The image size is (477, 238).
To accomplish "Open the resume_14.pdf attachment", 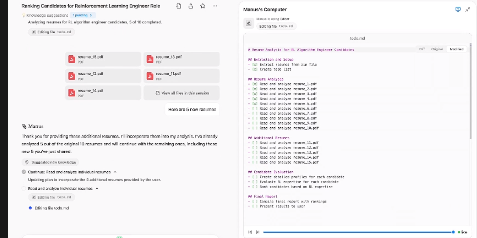I will (x=103, y=93).
